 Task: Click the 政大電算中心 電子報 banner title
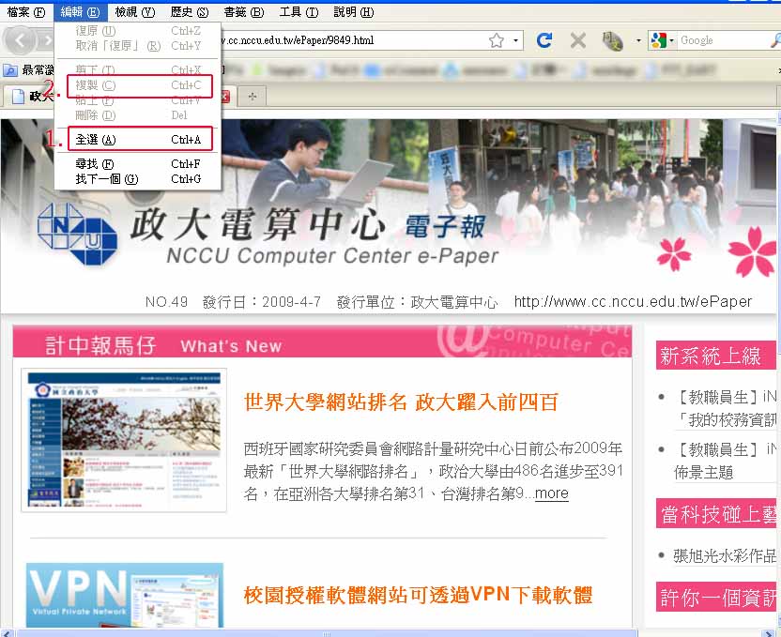coord(308,225)
